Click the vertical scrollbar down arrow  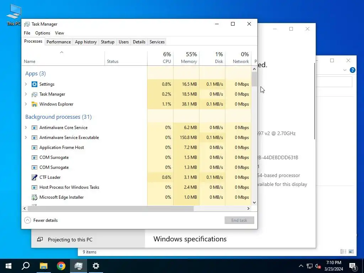254,202
